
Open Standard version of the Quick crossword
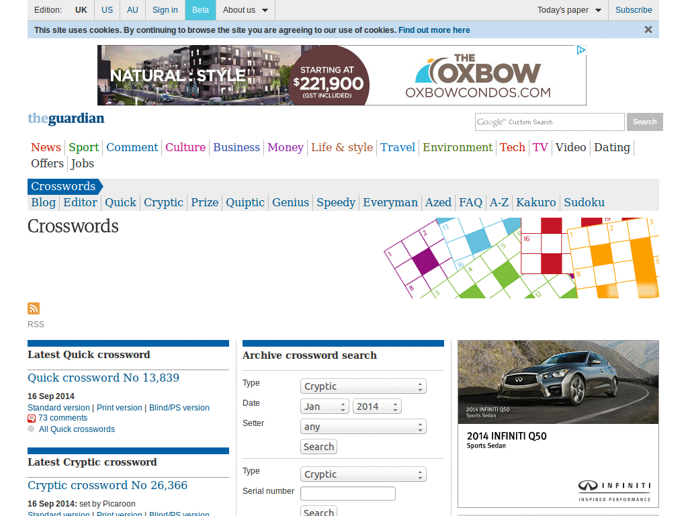[59, 408]
